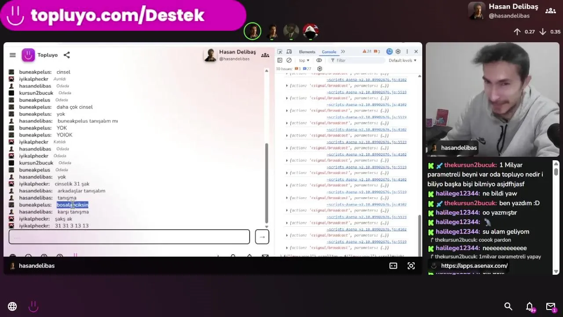Toggle the console sidebar panel icon
Viewport: 563px width, 317px height.
point(280,60)
